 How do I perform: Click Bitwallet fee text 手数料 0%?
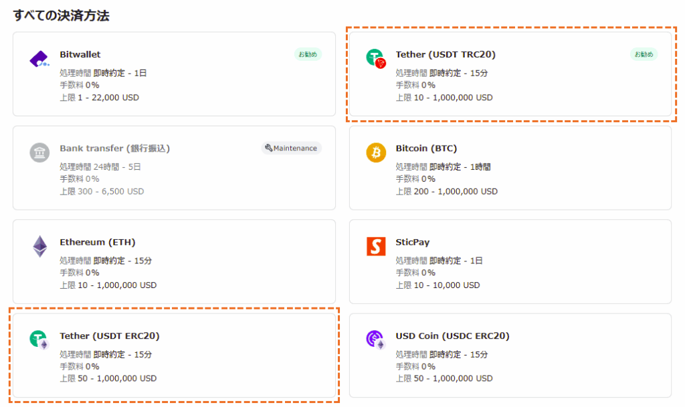80,85
